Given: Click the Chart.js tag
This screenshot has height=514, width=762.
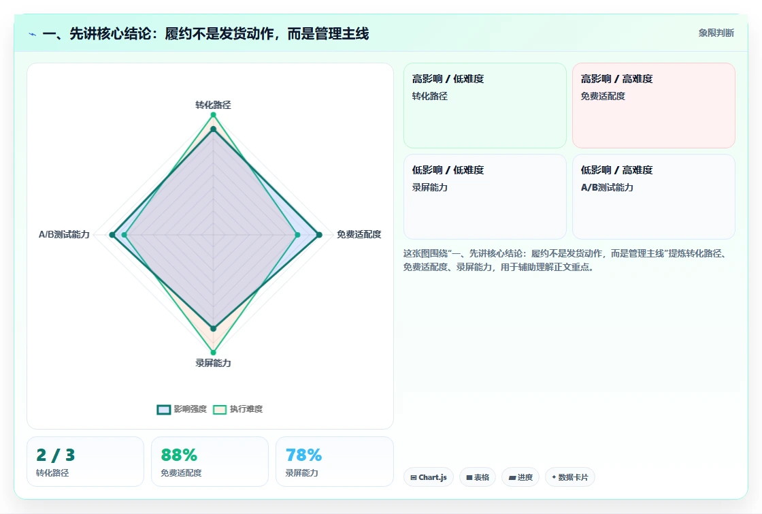Looking at the screenshot, I should [x=429, y=477].
